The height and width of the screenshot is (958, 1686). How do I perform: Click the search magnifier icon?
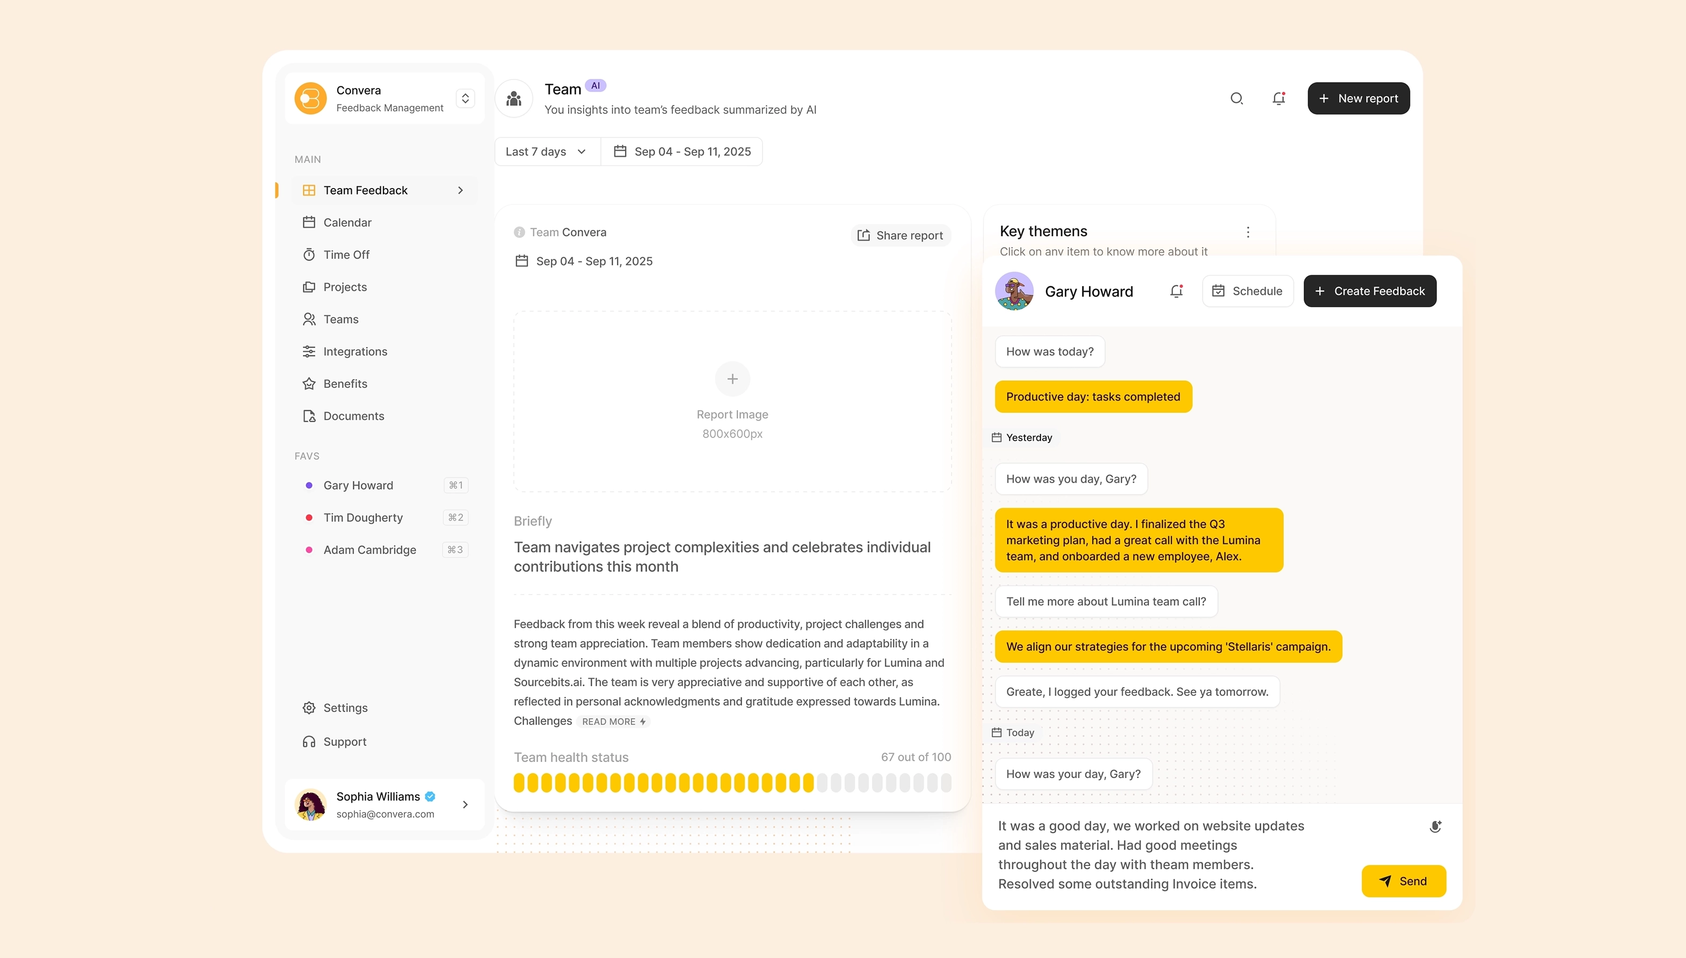(1236, 99)
